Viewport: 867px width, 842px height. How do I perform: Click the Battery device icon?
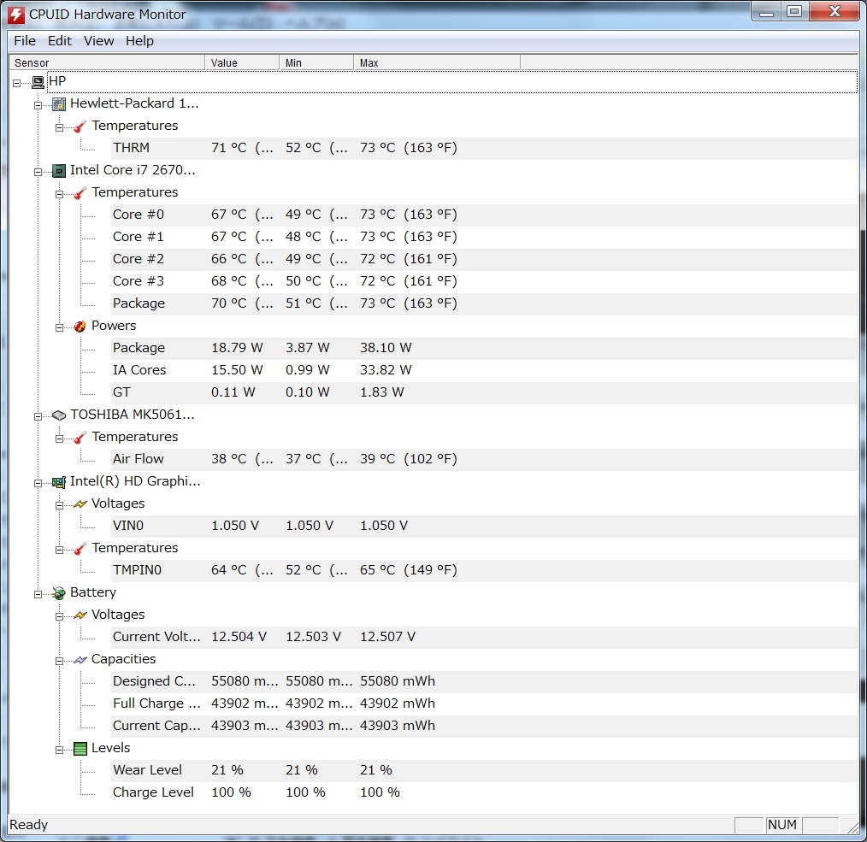pyautogui.click(x=59, y=592)
